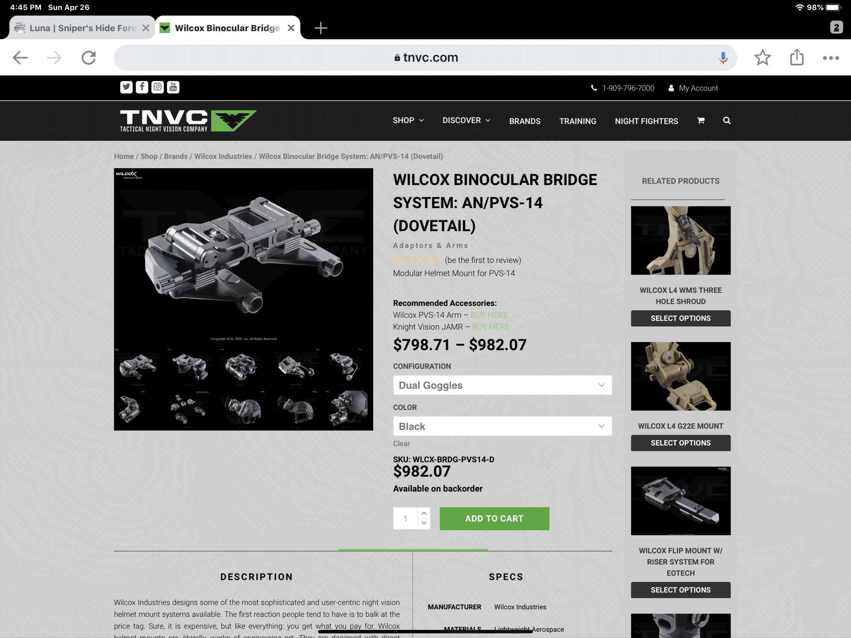851x638 pixels.
Task: Click the Clear selection link
Action: tap(401, 444)
